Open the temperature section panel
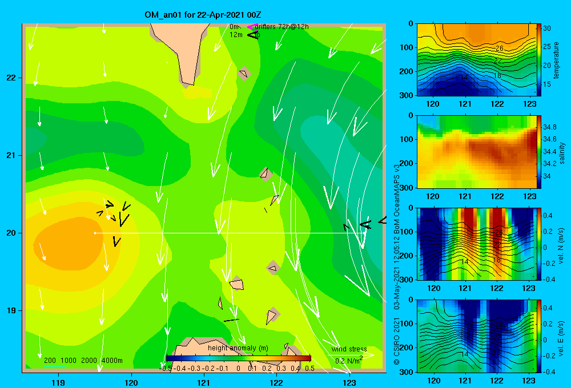 pyautogui.click(x=477, y=60)
